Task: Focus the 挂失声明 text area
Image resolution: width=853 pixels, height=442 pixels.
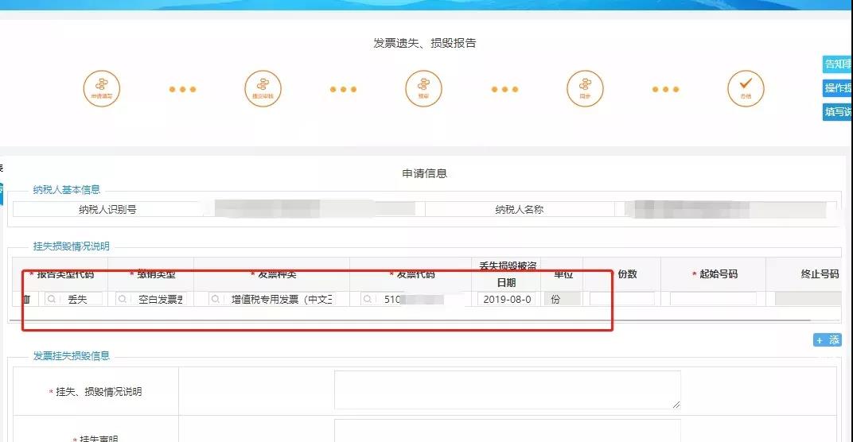Action: 507,431
